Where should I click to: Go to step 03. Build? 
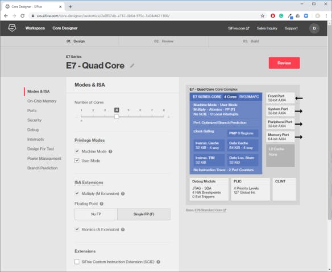click(x=251, y=41)
